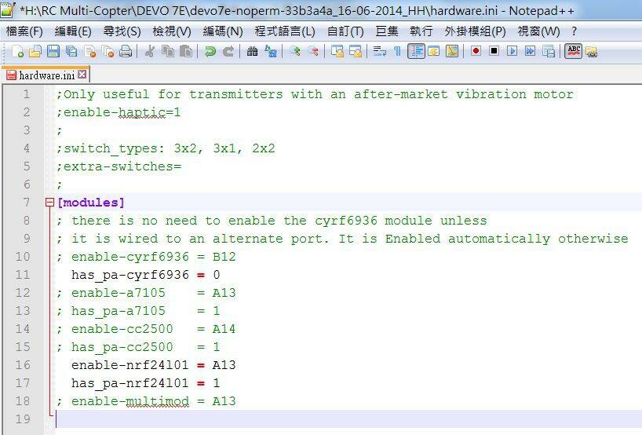642x435 pixels.
Task: Collapse the [modules] section fold marker
Action: [49, 203]
